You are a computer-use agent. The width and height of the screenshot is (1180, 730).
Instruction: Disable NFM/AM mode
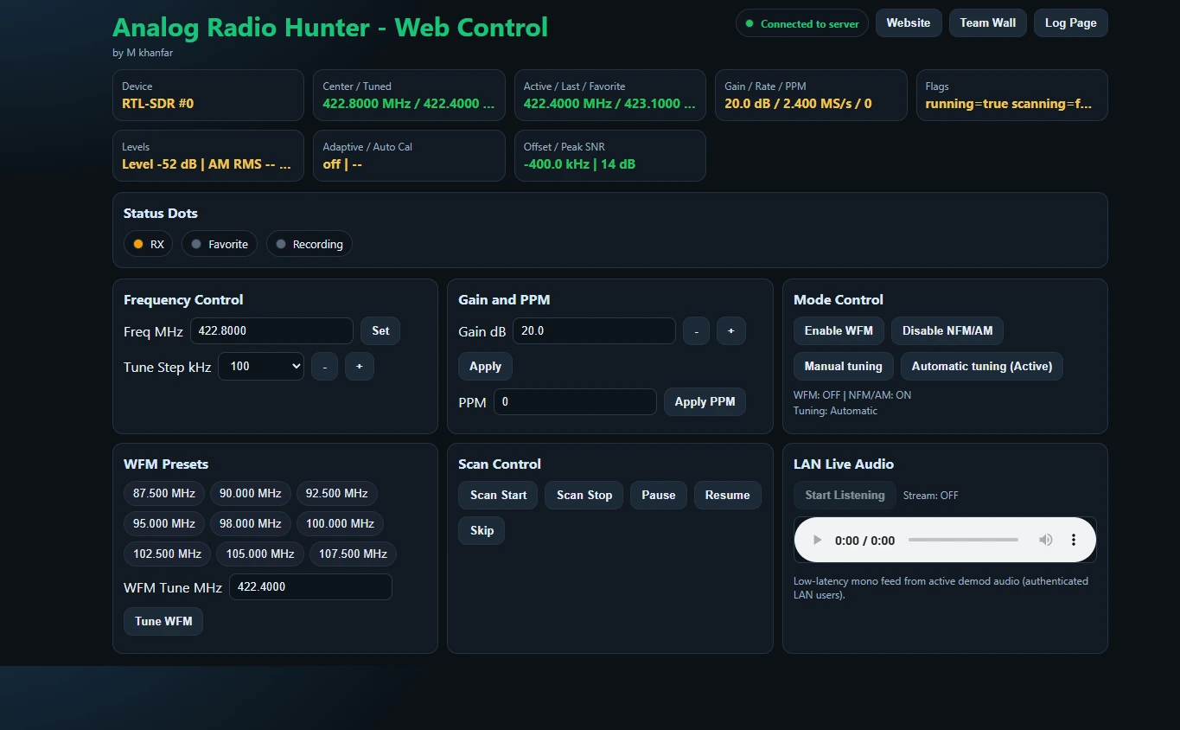pos(947,331)
